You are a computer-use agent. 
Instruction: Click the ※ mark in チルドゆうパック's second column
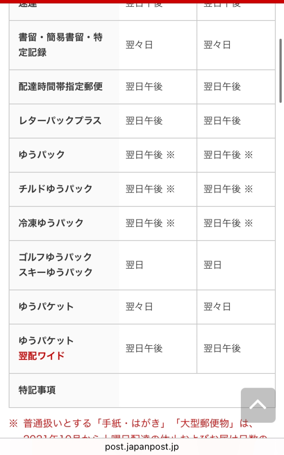click(x=249, y=189)
